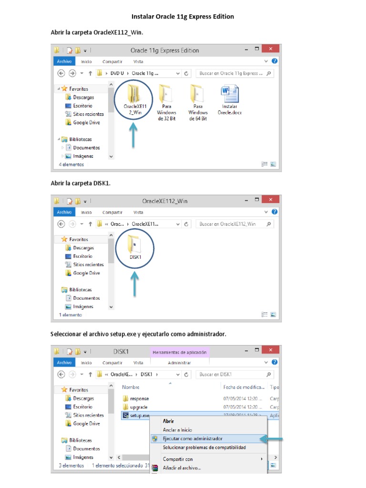The image size is (366, 488).
Task: Click Back arrow in Oracle 11g Express Edition window
Action: pyautogui.click(x=61, y=73)
